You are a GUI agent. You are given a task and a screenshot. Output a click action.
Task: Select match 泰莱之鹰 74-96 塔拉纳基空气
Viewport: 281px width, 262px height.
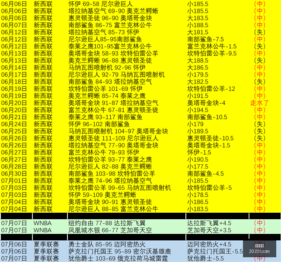pos(110,181)
